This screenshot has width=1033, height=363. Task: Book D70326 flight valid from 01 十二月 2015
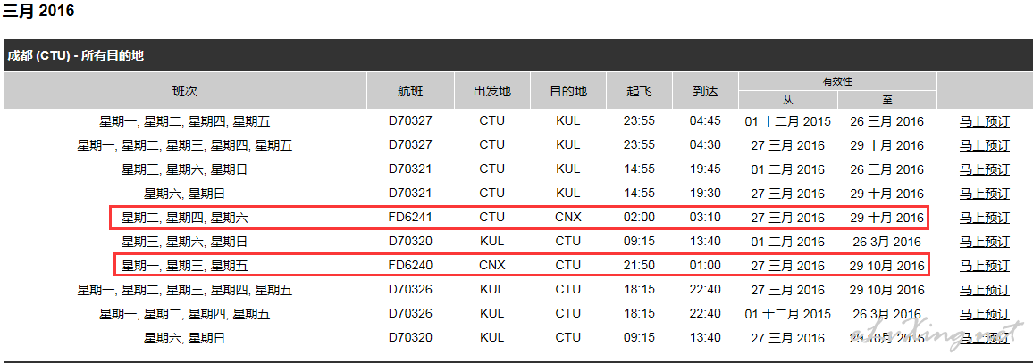pos(984,314)
